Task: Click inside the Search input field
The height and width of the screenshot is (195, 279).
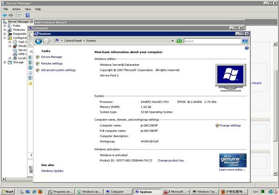Action: 212,41
